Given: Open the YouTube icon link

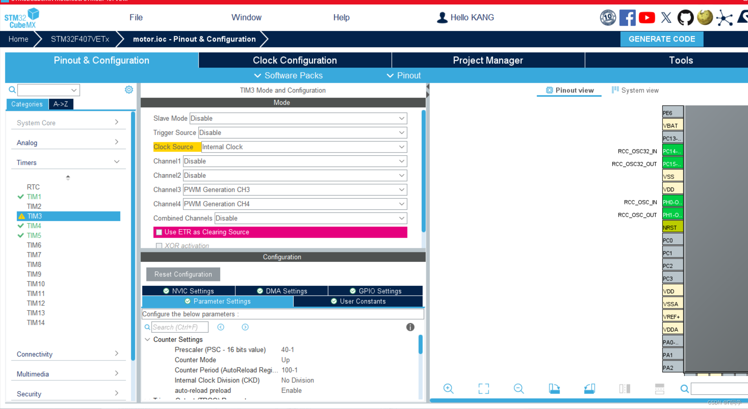Looking at the screenshot, I should tap(647, 18).
